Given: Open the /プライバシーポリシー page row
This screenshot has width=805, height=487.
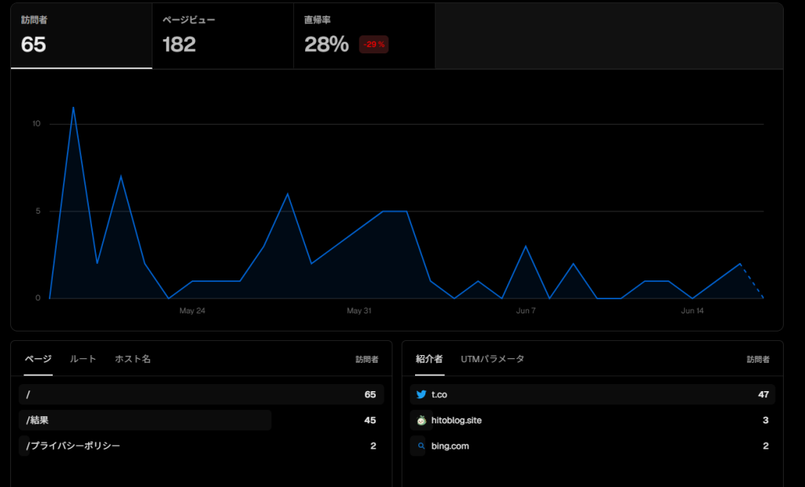Looking at the screenshot, I should click(201, 446).
